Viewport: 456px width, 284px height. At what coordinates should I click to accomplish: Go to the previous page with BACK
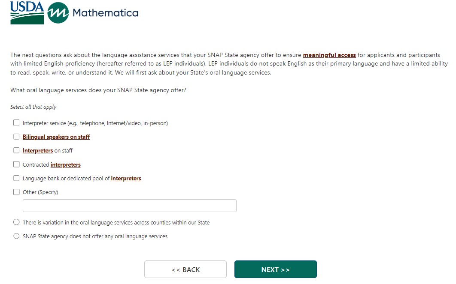(x=185, y=269)
